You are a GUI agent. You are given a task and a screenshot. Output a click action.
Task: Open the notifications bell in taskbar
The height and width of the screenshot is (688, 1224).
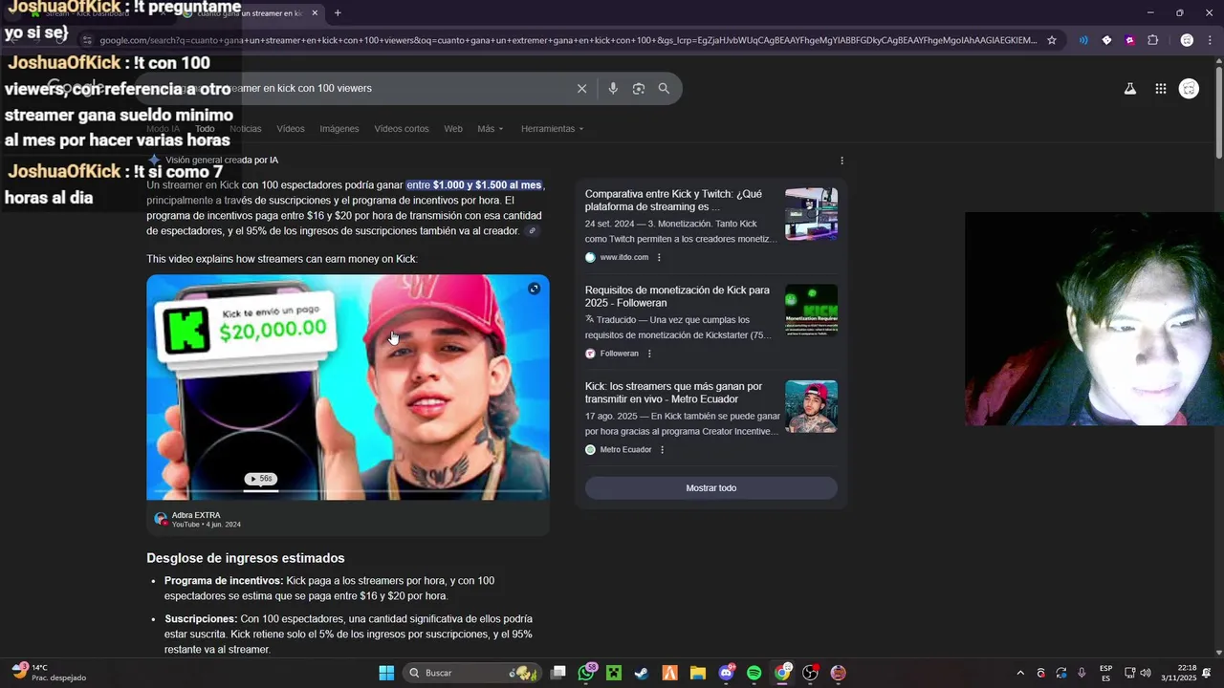pos(1207,673)
